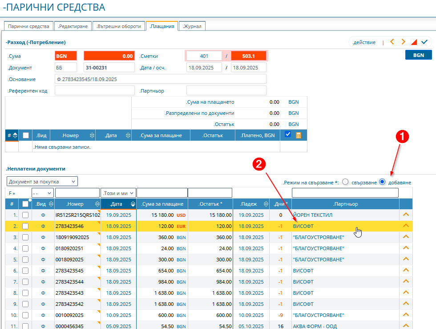Expand the 'Този и ми' date filter dropdown

(118, 193)
